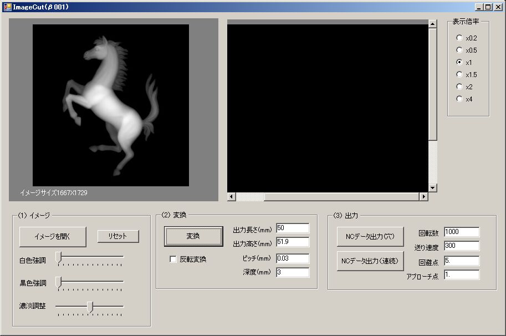
Task: Click the 白色強調 slider thumb
Action: (58, 257)
